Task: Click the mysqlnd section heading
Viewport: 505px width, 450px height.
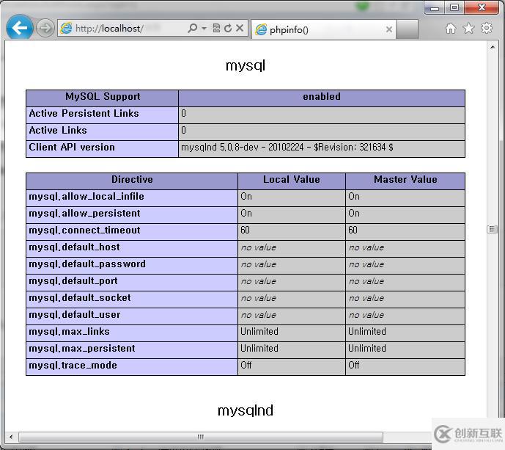Action: pos(246,410)
